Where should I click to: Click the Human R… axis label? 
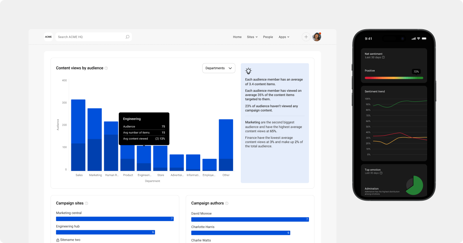coord(112,175)
